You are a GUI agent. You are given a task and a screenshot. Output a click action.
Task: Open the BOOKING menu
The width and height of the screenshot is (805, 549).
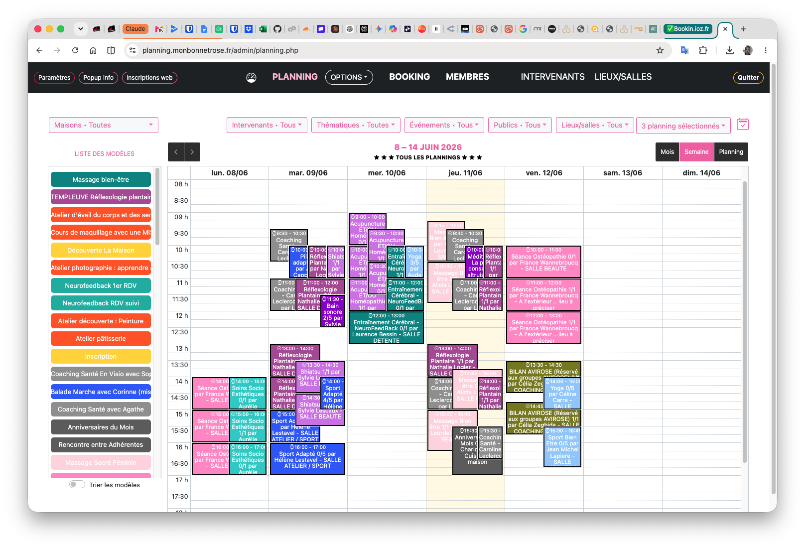409,77
